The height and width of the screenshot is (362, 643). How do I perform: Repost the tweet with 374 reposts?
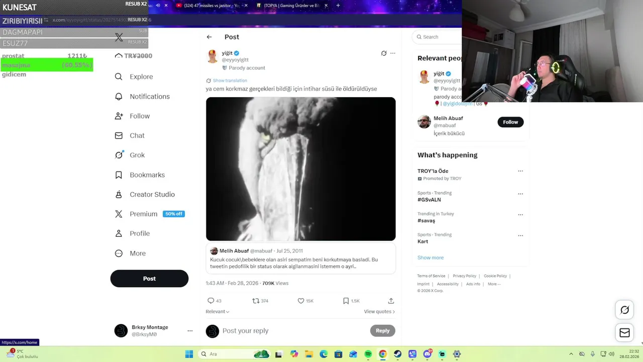point(256,301)
